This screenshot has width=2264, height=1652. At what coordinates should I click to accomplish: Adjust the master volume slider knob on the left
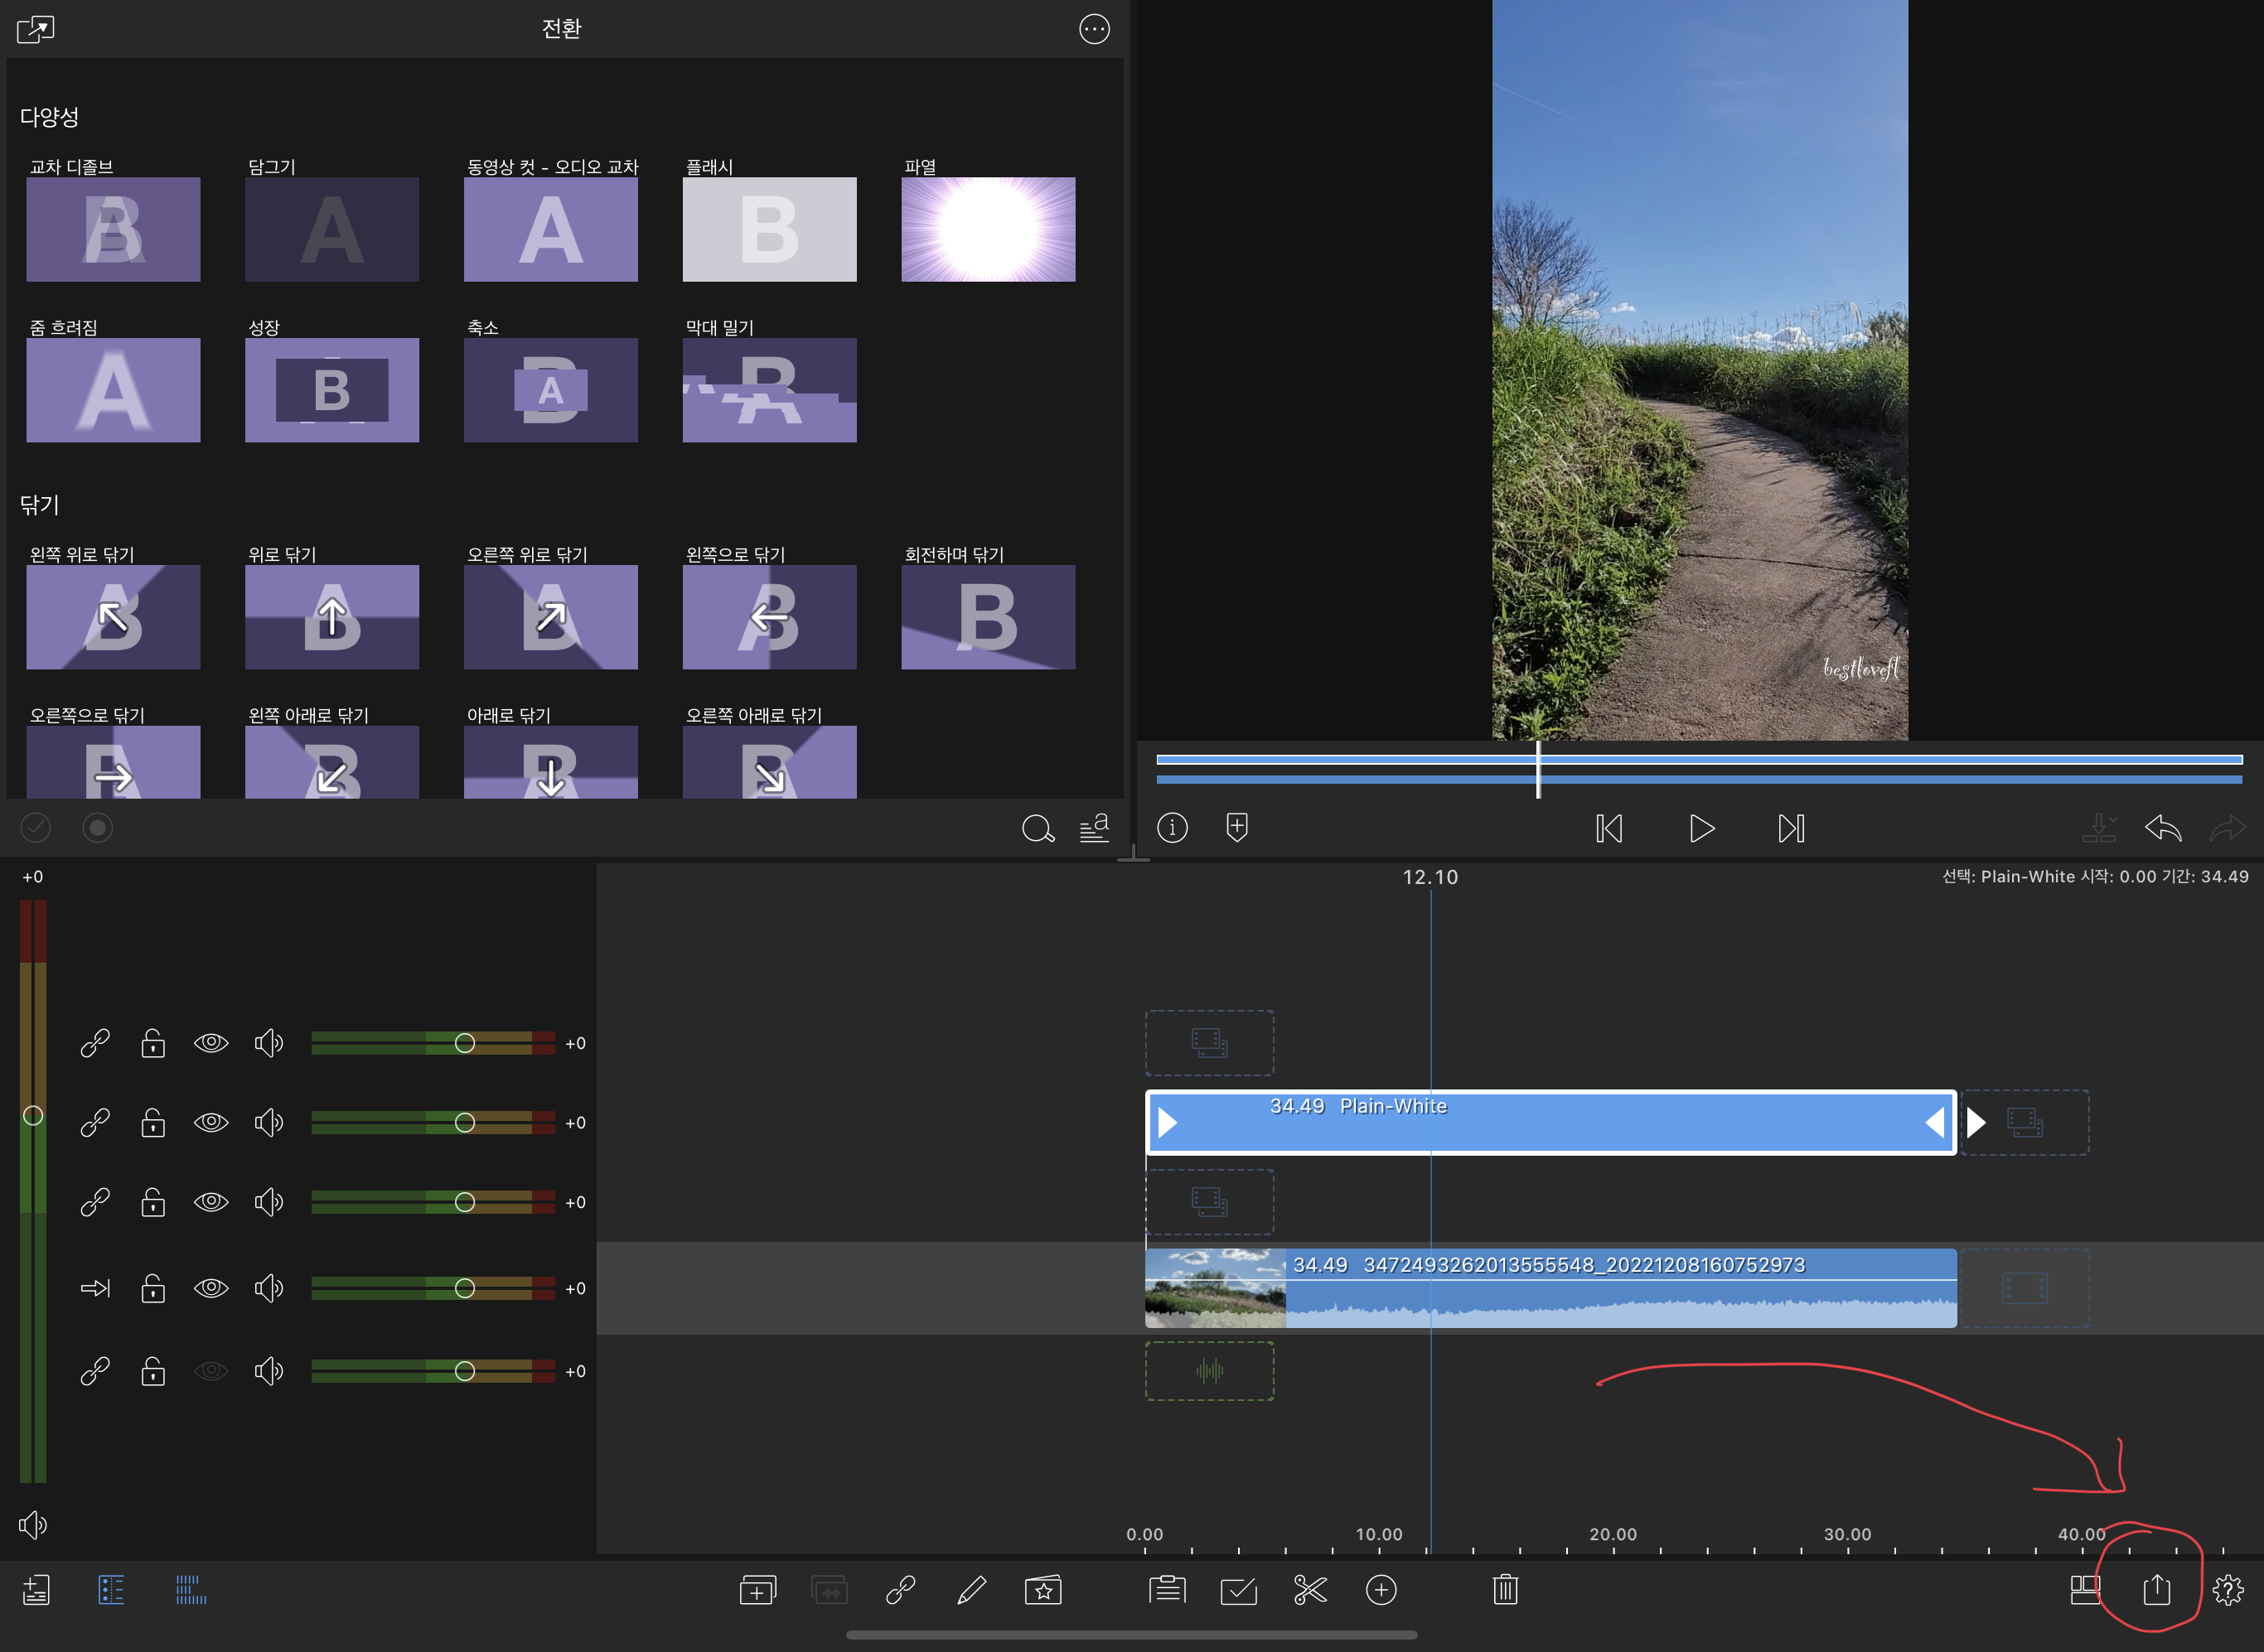click(x=33, y=1115)
